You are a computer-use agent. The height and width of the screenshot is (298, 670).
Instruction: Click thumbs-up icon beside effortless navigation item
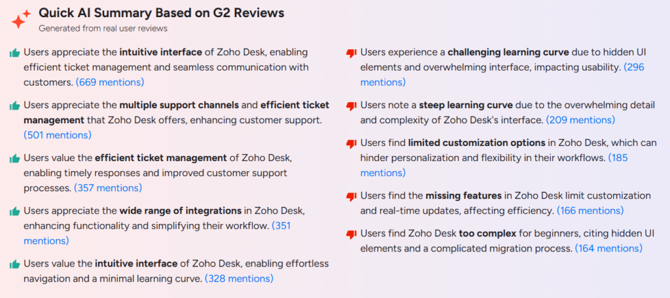click(x=15, y=264)
